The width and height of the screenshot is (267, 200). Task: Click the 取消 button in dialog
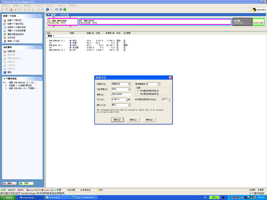133,120
